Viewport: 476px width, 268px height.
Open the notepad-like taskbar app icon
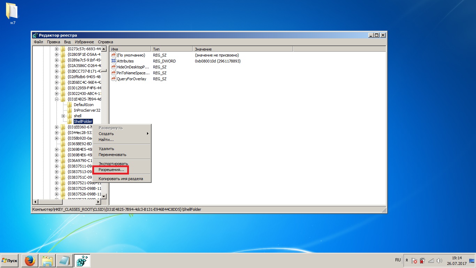[x=64, y=261]
